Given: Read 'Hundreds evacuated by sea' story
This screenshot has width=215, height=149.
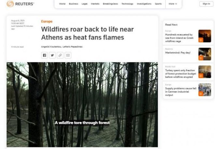Looking at the screenshot, I should click(x=179, y=38).
